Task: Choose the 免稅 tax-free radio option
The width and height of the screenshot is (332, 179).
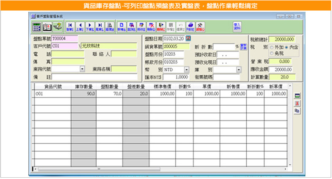Action: point(272,54)
